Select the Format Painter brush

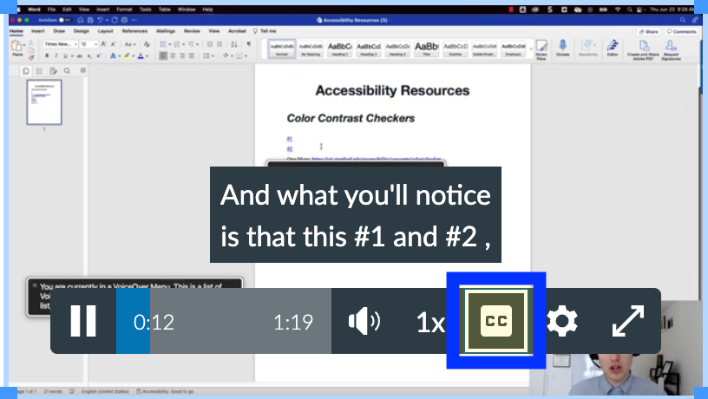pos(30,57)
